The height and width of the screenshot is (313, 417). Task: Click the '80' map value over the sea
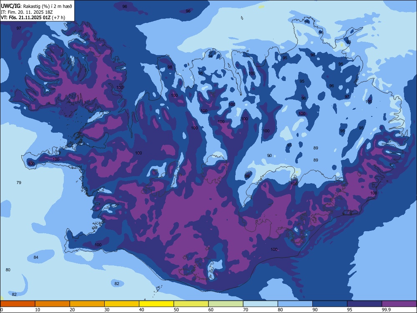(8, 270)
